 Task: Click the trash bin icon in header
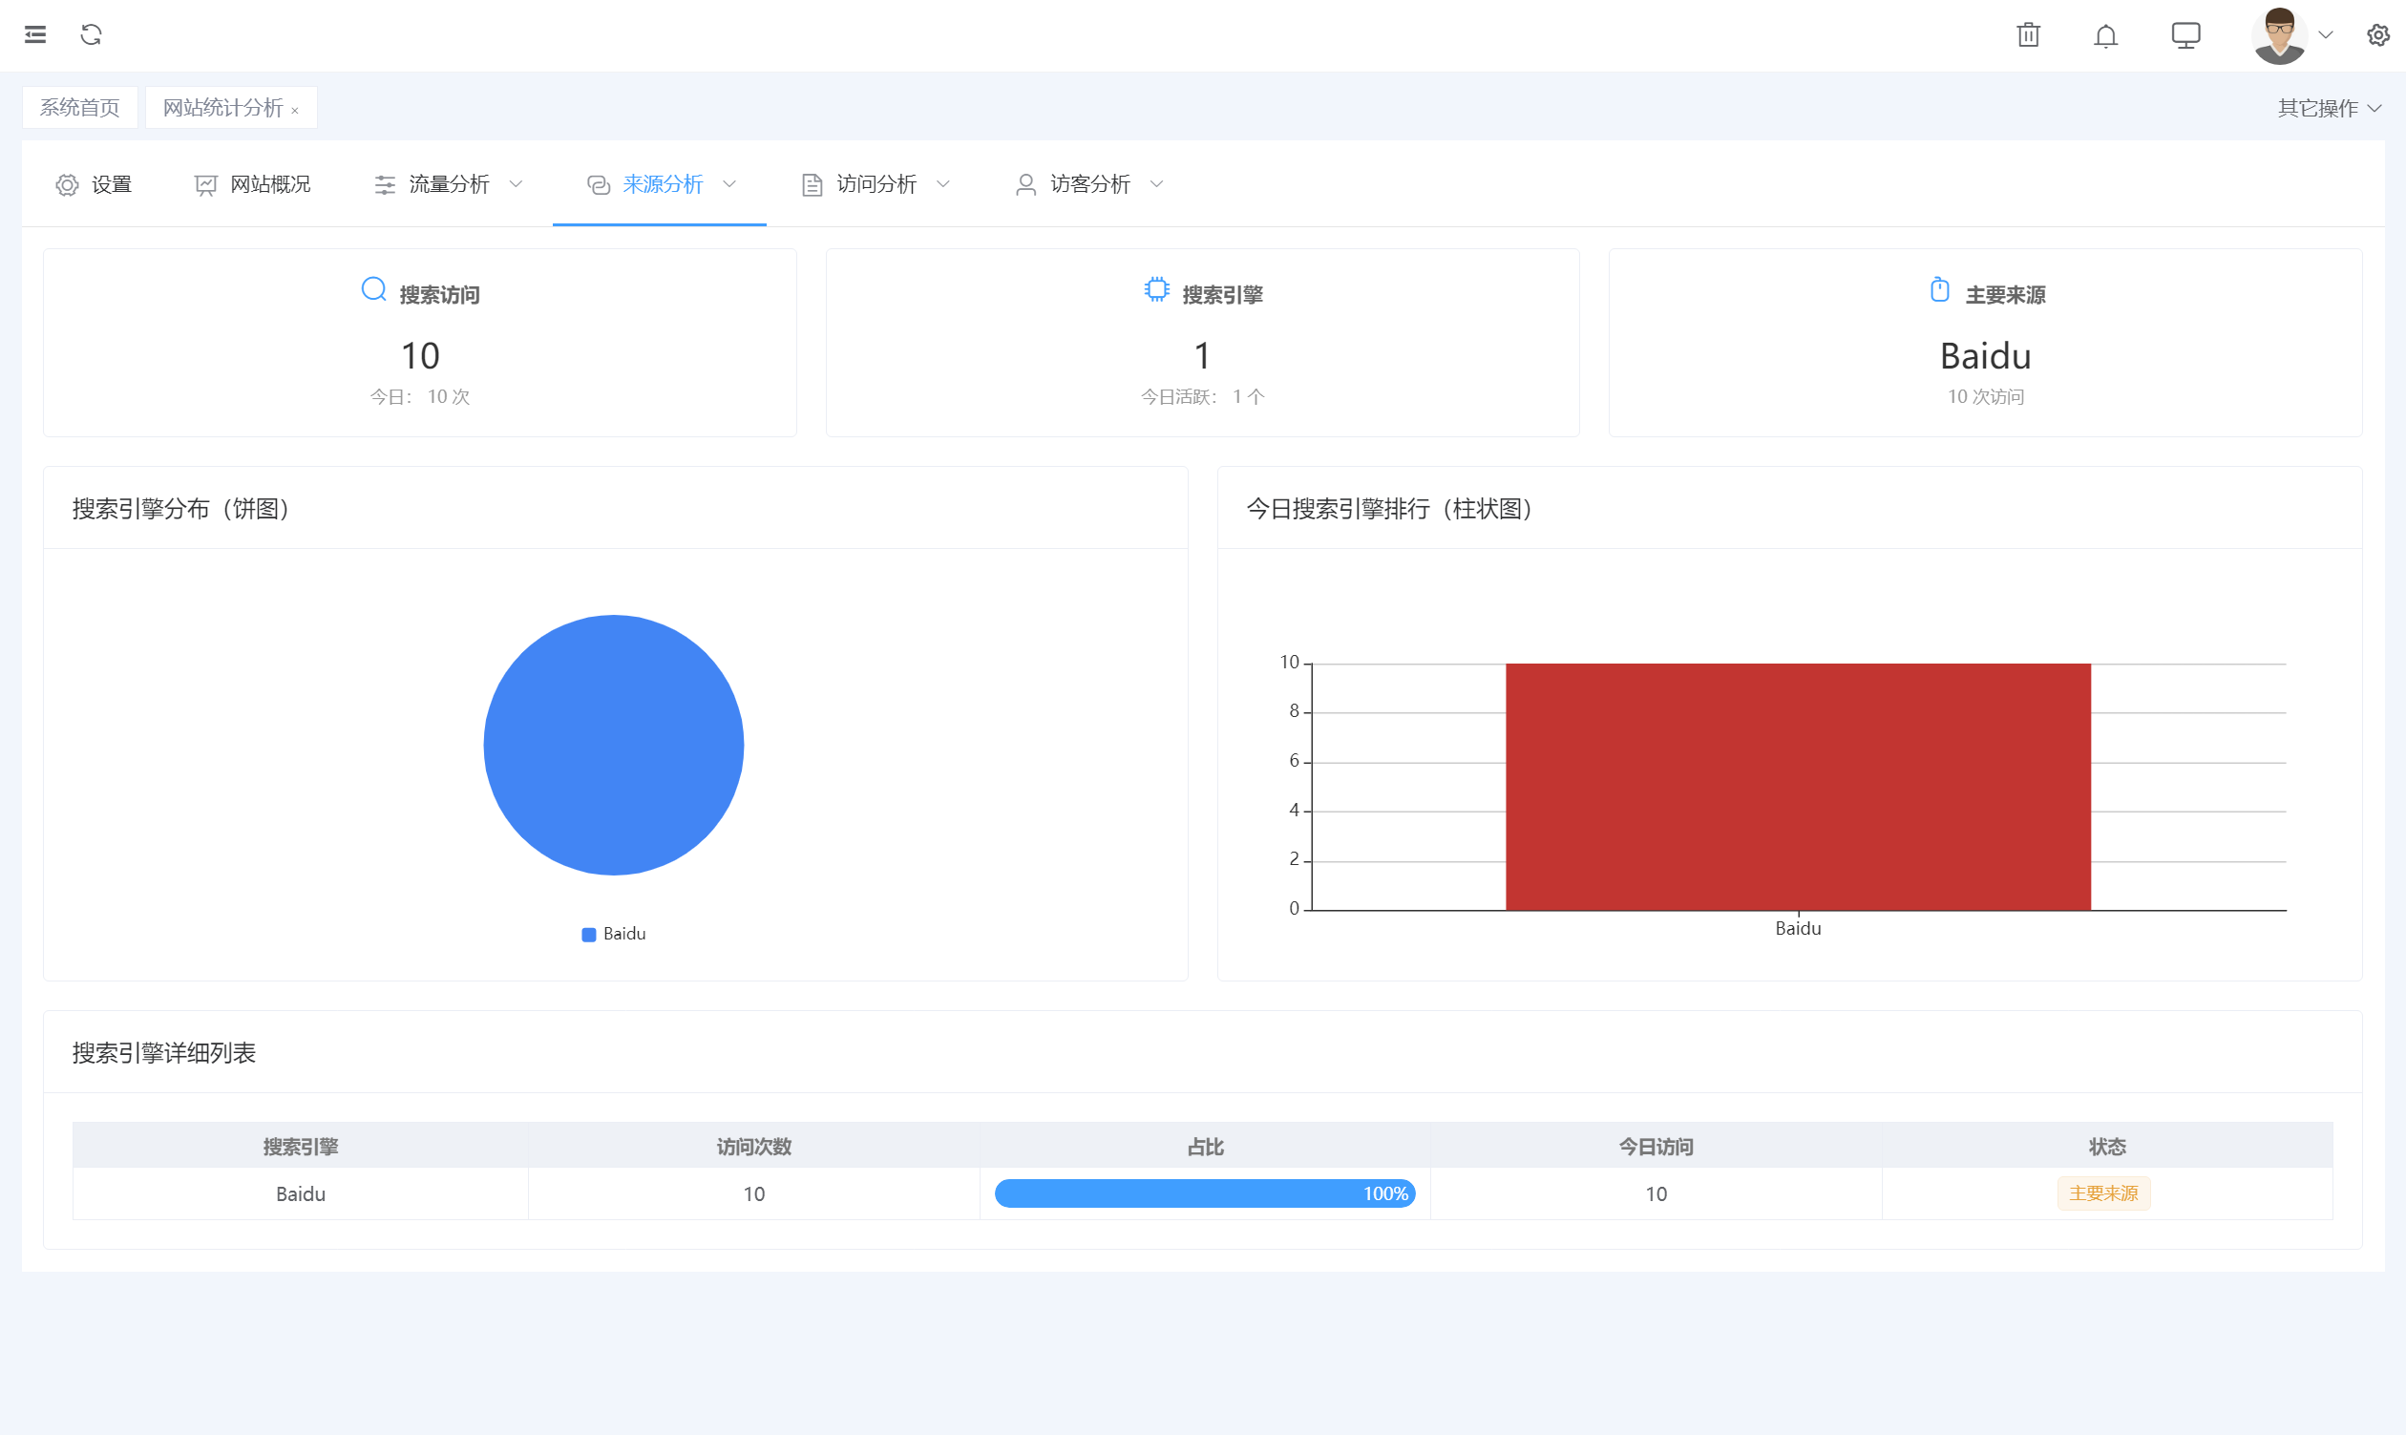[2028, 34]
